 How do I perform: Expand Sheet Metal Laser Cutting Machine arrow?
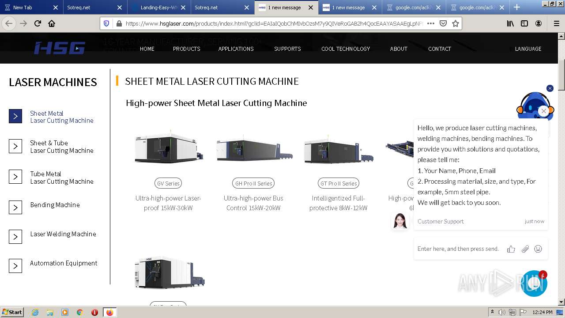pyautogui.click(x=15, y=116)
